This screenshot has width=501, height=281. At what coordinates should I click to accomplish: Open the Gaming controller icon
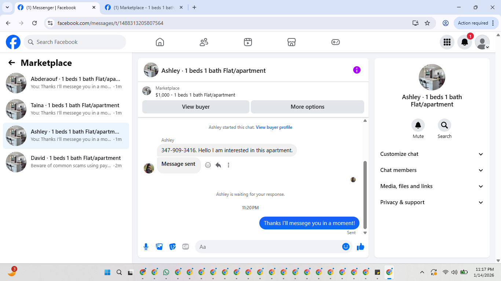pos(336,42)
